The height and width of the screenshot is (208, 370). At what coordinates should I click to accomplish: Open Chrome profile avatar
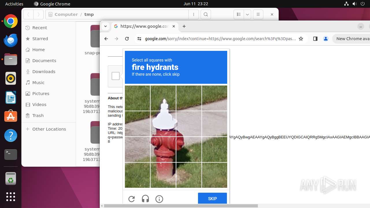pos(326,39)
